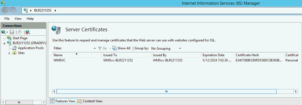The height and width of the screenshot is (105, 302).
Task: Sort by the Name column header
Action: click(x=77, y=55)
